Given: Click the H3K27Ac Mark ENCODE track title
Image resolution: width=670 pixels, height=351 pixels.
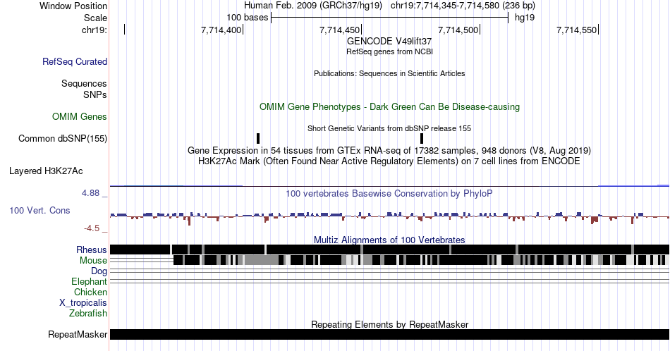Looking at the screenshot, I should 389,161.
